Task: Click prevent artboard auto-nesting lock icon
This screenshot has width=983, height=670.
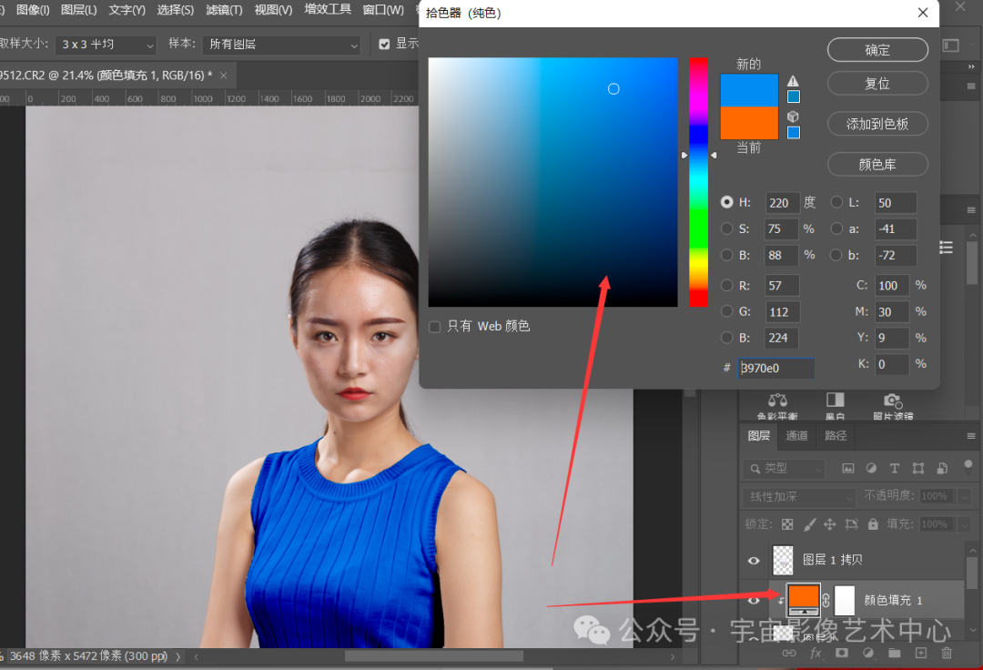Action: 851,524
